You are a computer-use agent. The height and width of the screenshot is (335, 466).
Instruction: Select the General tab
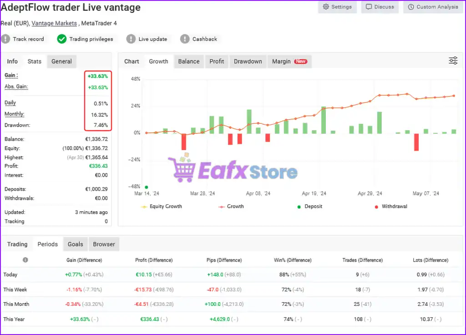[61, 61]
